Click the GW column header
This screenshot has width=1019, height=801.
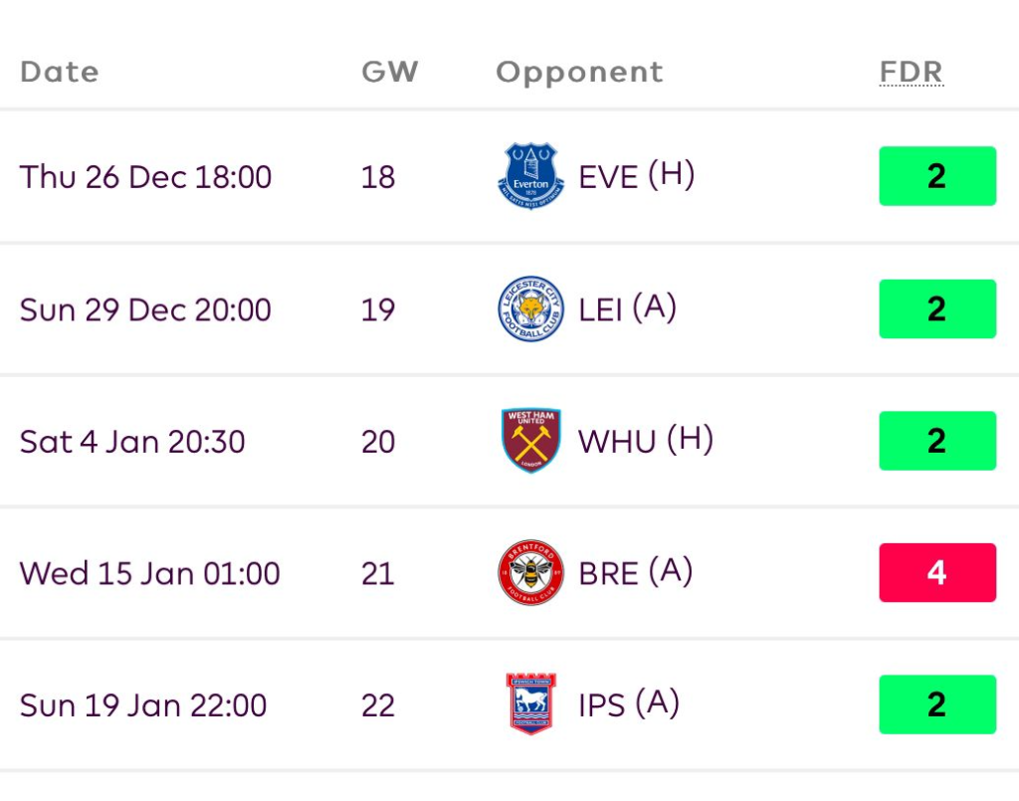(389, 72)
